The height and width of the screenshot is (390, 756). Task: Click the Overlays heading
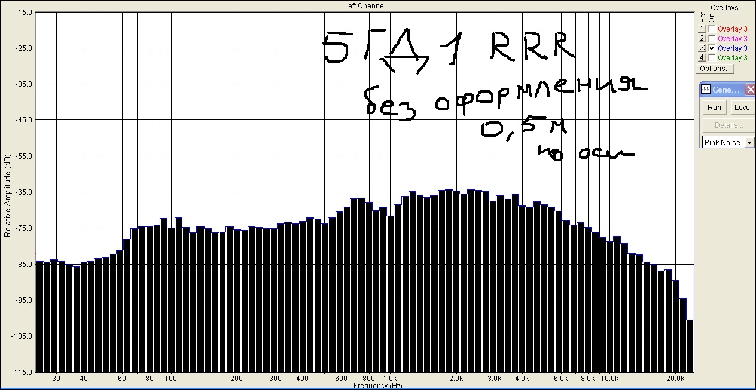click(x=724, y=8)
